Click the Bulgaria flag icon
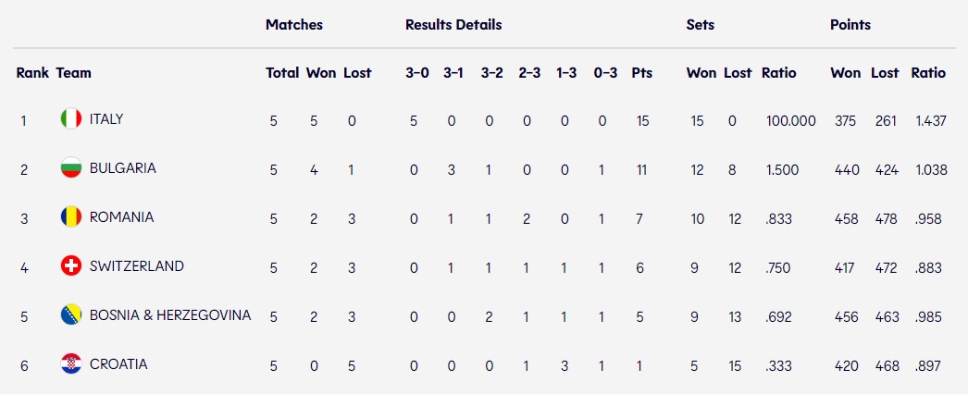 point(70,168)
